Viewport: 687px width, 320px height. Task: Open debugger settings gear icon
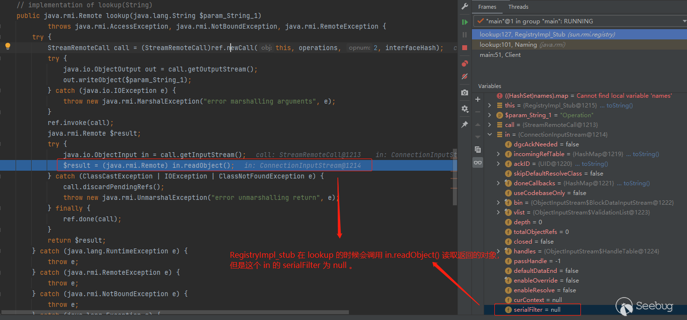point(465,108)
